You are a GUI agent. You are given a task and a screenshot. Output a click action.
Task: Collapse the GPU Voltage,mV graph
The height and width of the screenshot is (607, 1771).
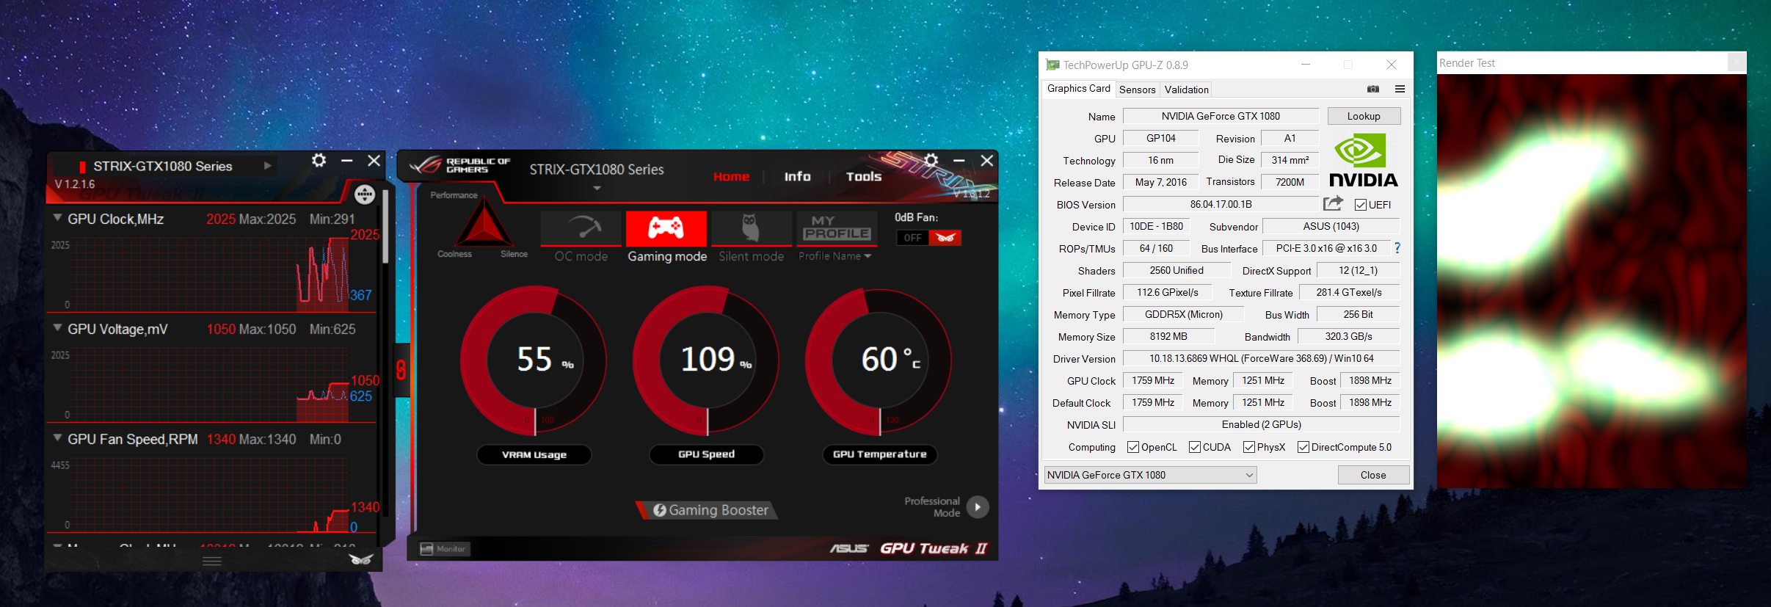[57, 328]
